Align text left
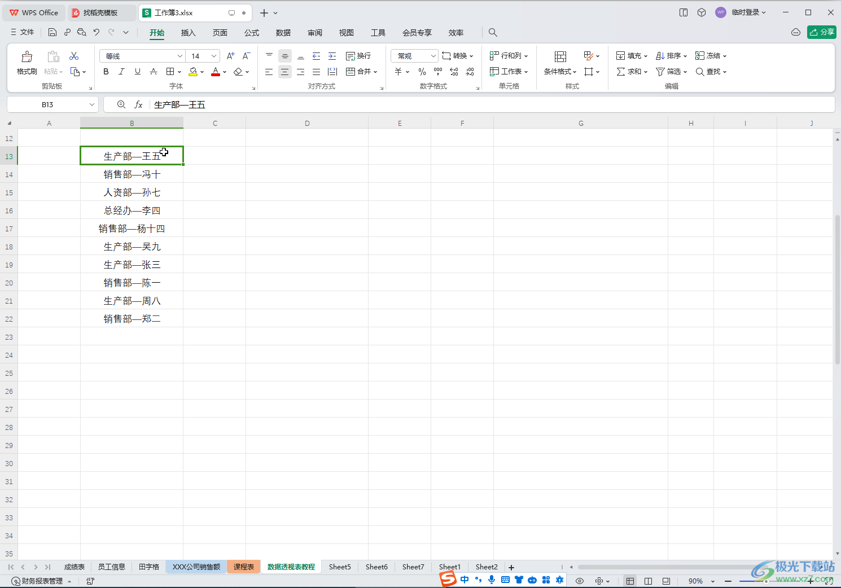The image size is (841, 588). pyautogui.click(x=269, y=72)
